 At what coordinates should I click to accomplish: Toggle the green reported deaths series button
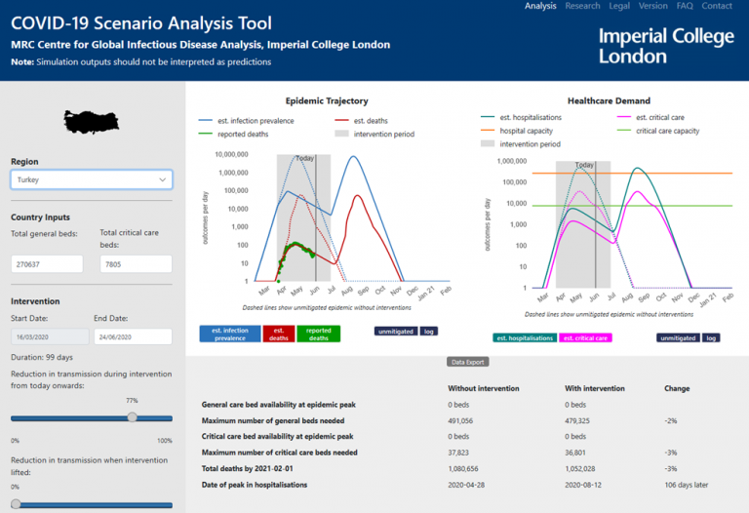(x=319, y=335)
